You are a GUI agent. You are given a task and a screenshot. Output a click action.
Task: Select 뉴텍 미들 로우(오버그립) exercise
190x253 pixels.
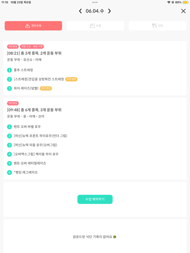tap(35, 145)
